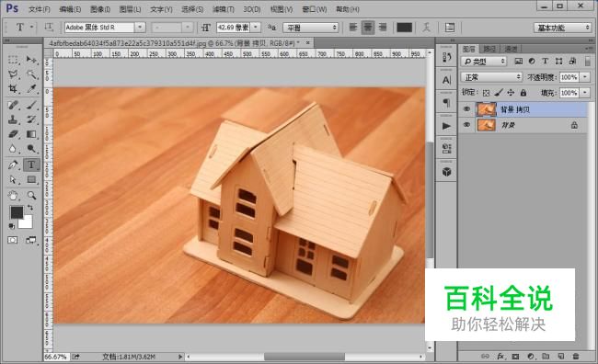Screen dimensions: 598x364
Task: Select the Path Selection tool
Action: point(13,179)
